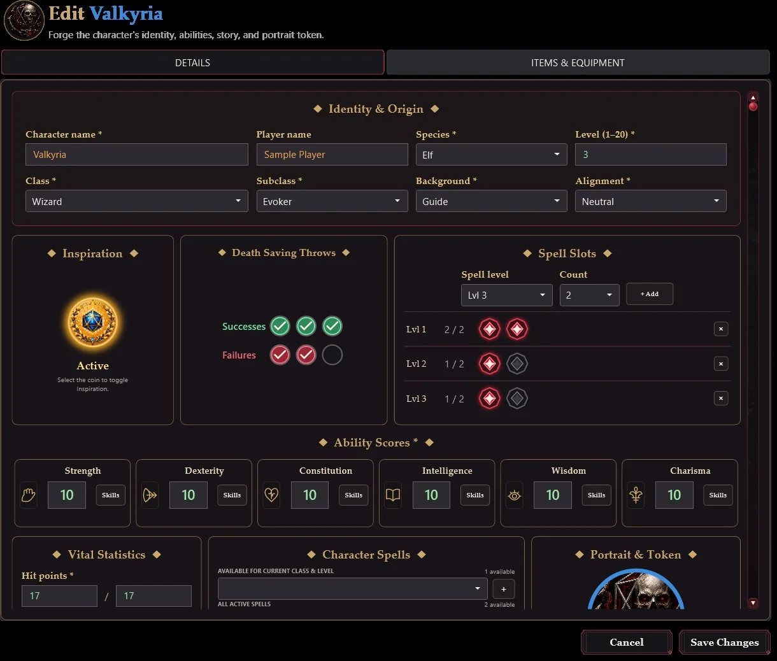Click the Wisdom eye icon

pos(515,495)
